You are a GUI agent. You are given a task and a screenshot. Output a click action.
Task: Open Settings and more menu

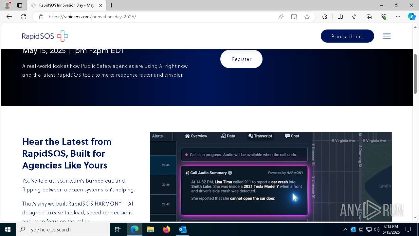point(398,17)
